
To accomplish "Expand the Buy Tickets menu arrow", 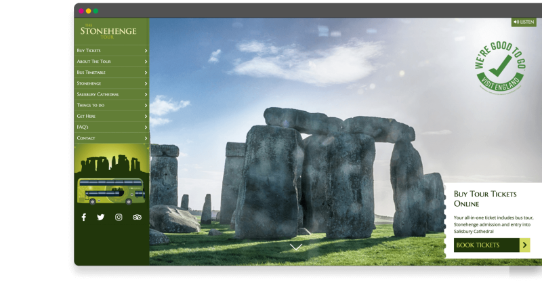I will (146, 51).
